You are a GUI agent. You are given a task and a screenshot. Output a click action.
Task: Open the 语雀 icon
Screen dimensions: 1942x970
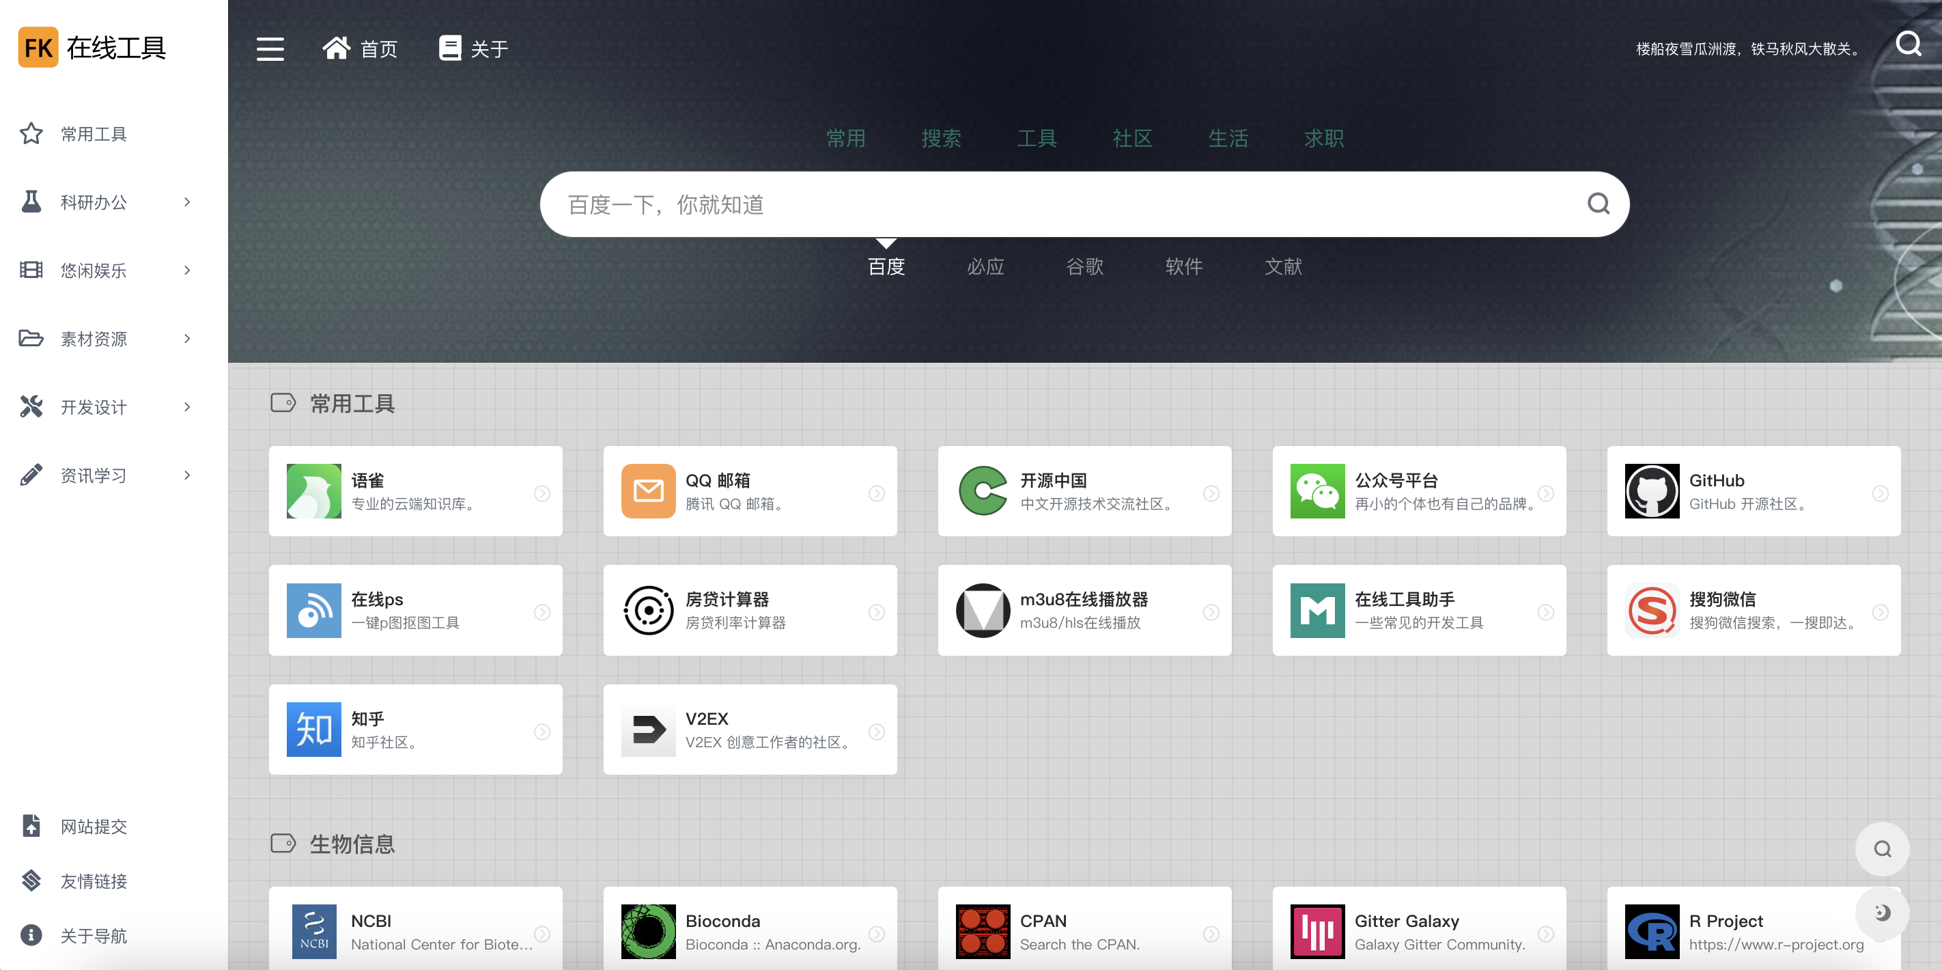(313, 491)
